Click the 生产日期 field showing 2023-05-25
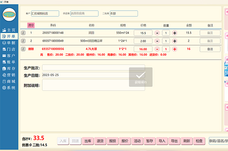228x151 pixels. click(x=93, y=75)
